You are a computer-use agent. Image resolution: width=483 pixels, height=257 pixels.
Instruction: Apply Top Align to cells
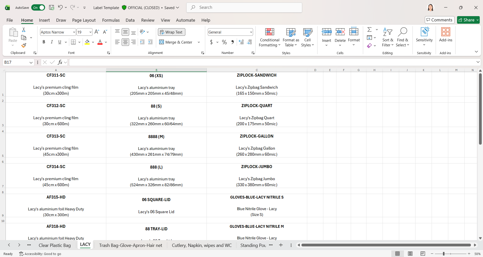click(117, 32)
